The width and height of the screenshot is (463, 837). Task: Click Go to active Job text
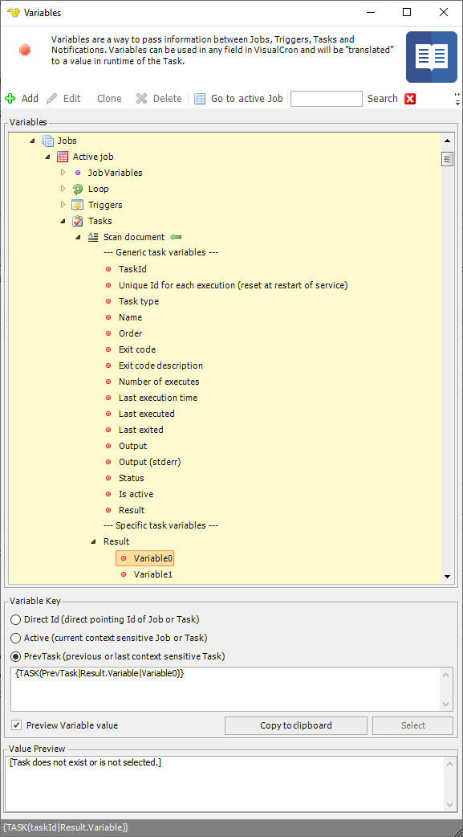(247, 99)
